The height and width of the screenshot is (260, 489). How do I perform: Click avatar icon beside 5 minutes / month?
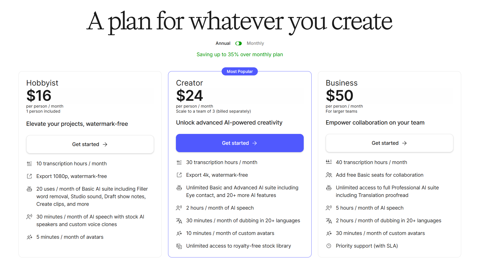(x=29, y=237)
